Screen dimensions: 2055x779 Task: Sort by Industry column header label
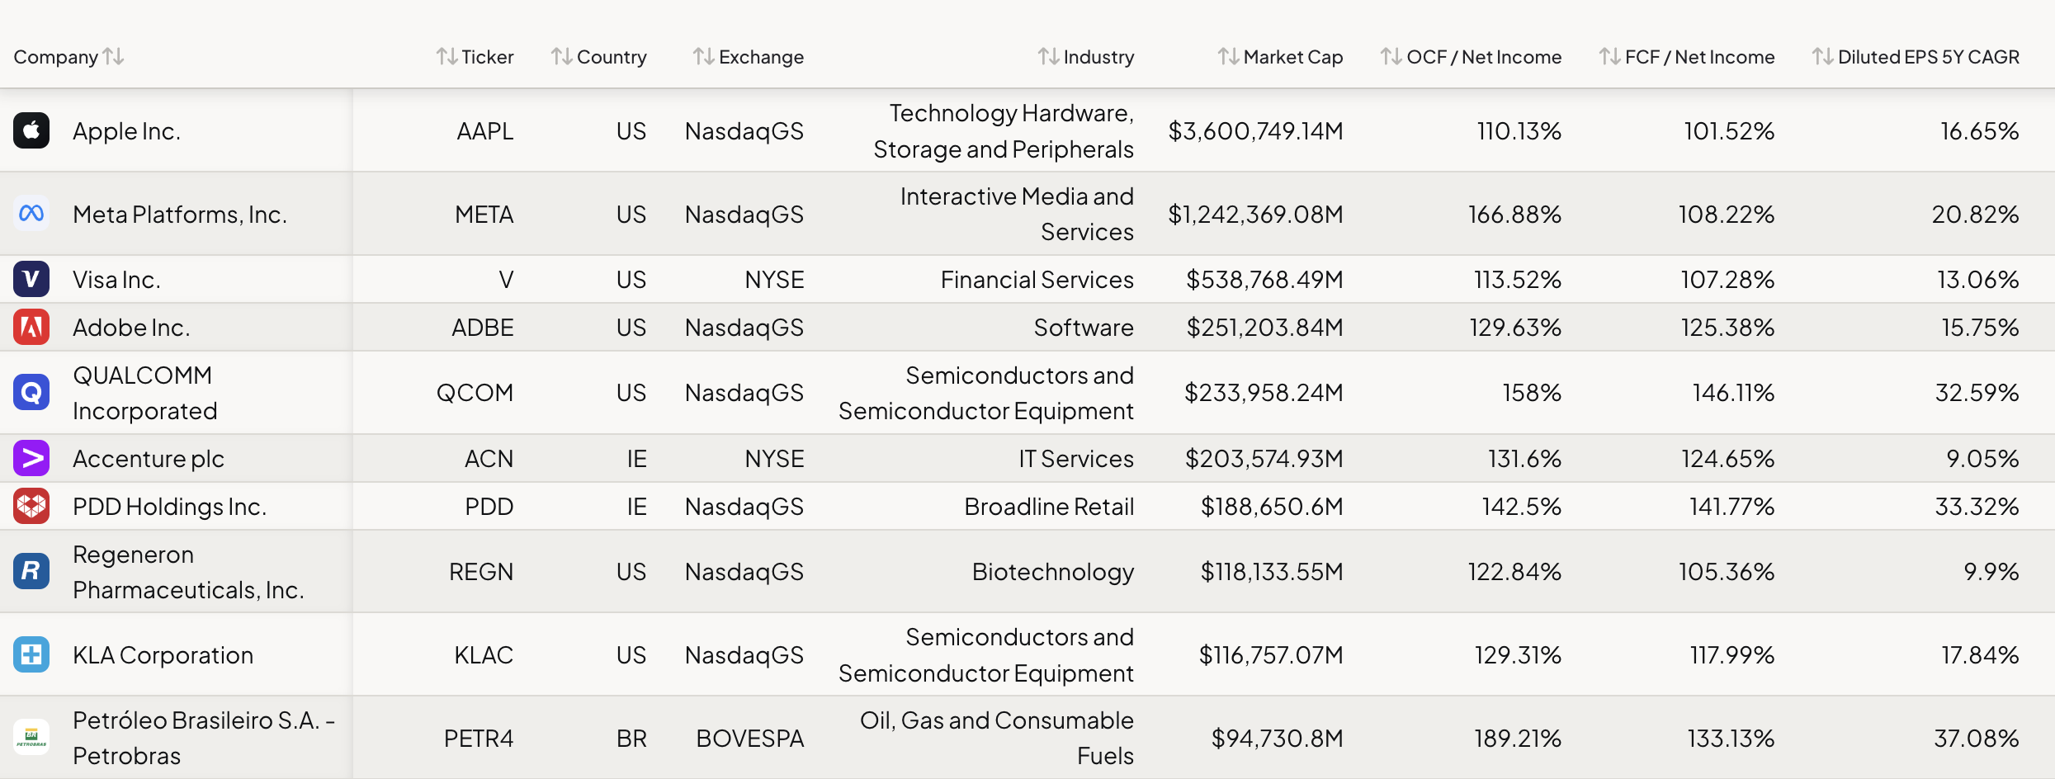[1098, 57]
